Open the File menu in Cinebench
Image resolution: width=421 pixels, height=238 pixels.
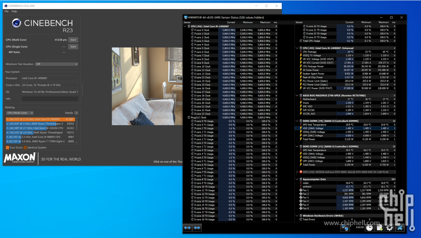click(6, 11)
